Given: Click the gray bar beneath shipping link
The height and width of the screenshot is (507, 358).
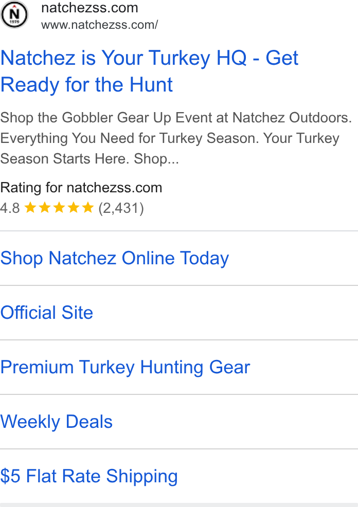Looking at the screenshot, I should [x=179, y=505].
